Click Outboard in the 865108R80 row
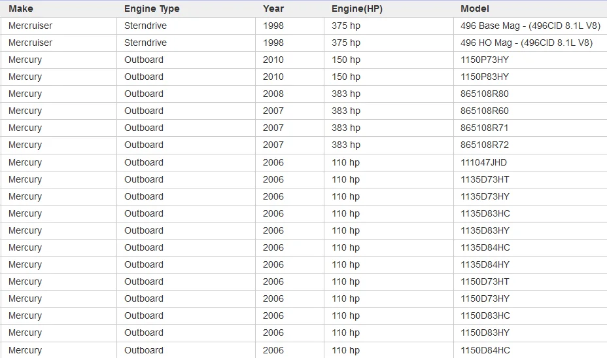 [144, 94]
